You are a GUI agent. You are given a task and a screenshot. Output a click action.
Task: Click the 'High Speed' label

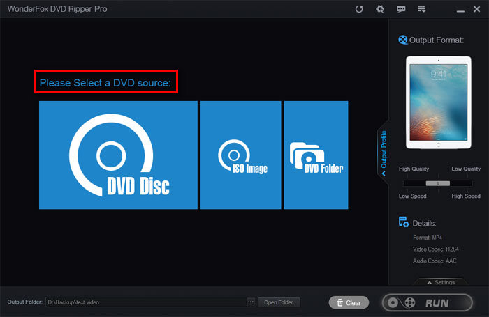coord(466,196)
